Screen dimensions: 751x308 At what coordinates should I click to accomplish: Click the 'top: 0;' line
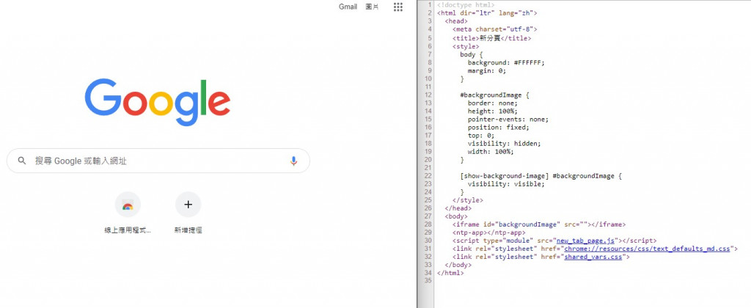(x=481, y=136)
